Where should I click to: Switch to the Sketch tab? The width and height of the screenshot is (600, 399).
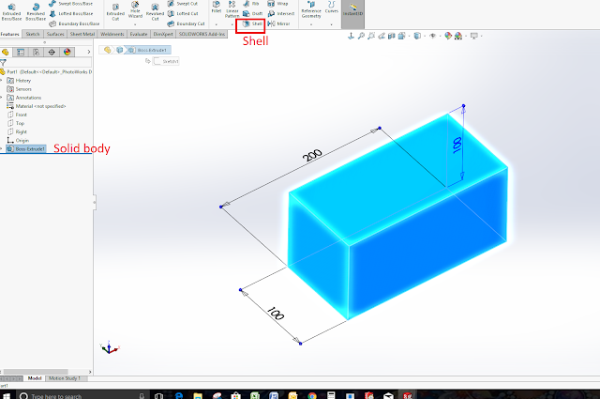pyautogui.click(x=33, y=34)
